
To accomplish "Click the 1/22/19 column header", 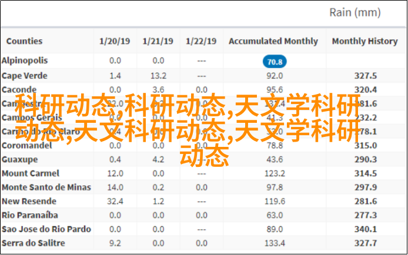I will click(201, 41).
